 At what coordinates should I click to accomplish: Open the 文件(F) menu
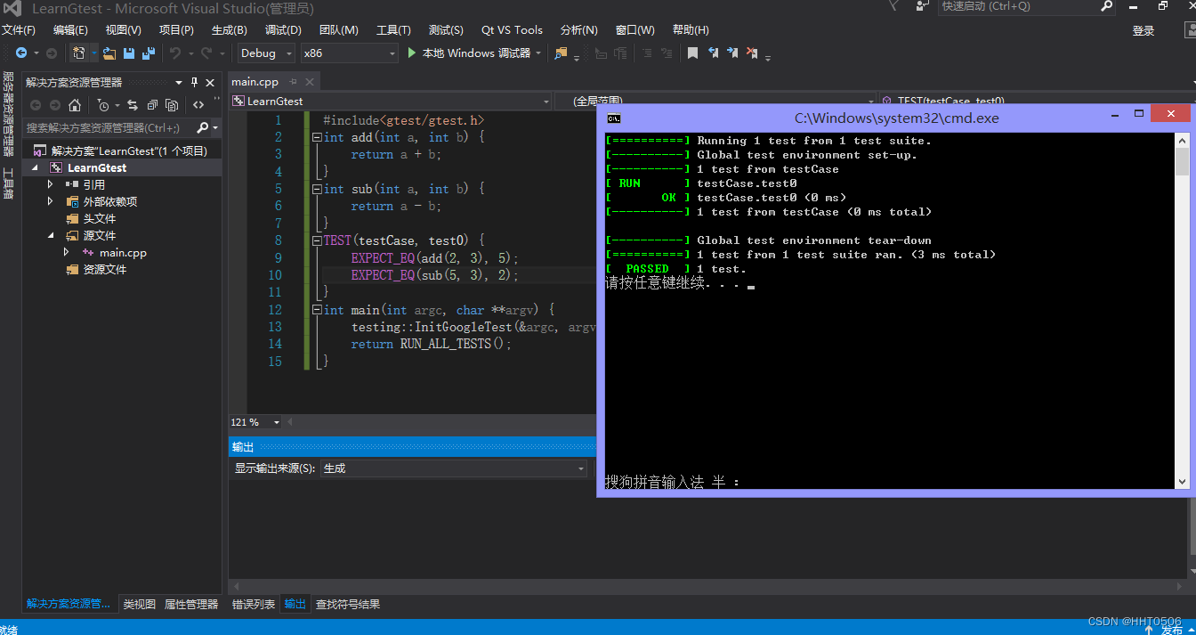(19, 30)
